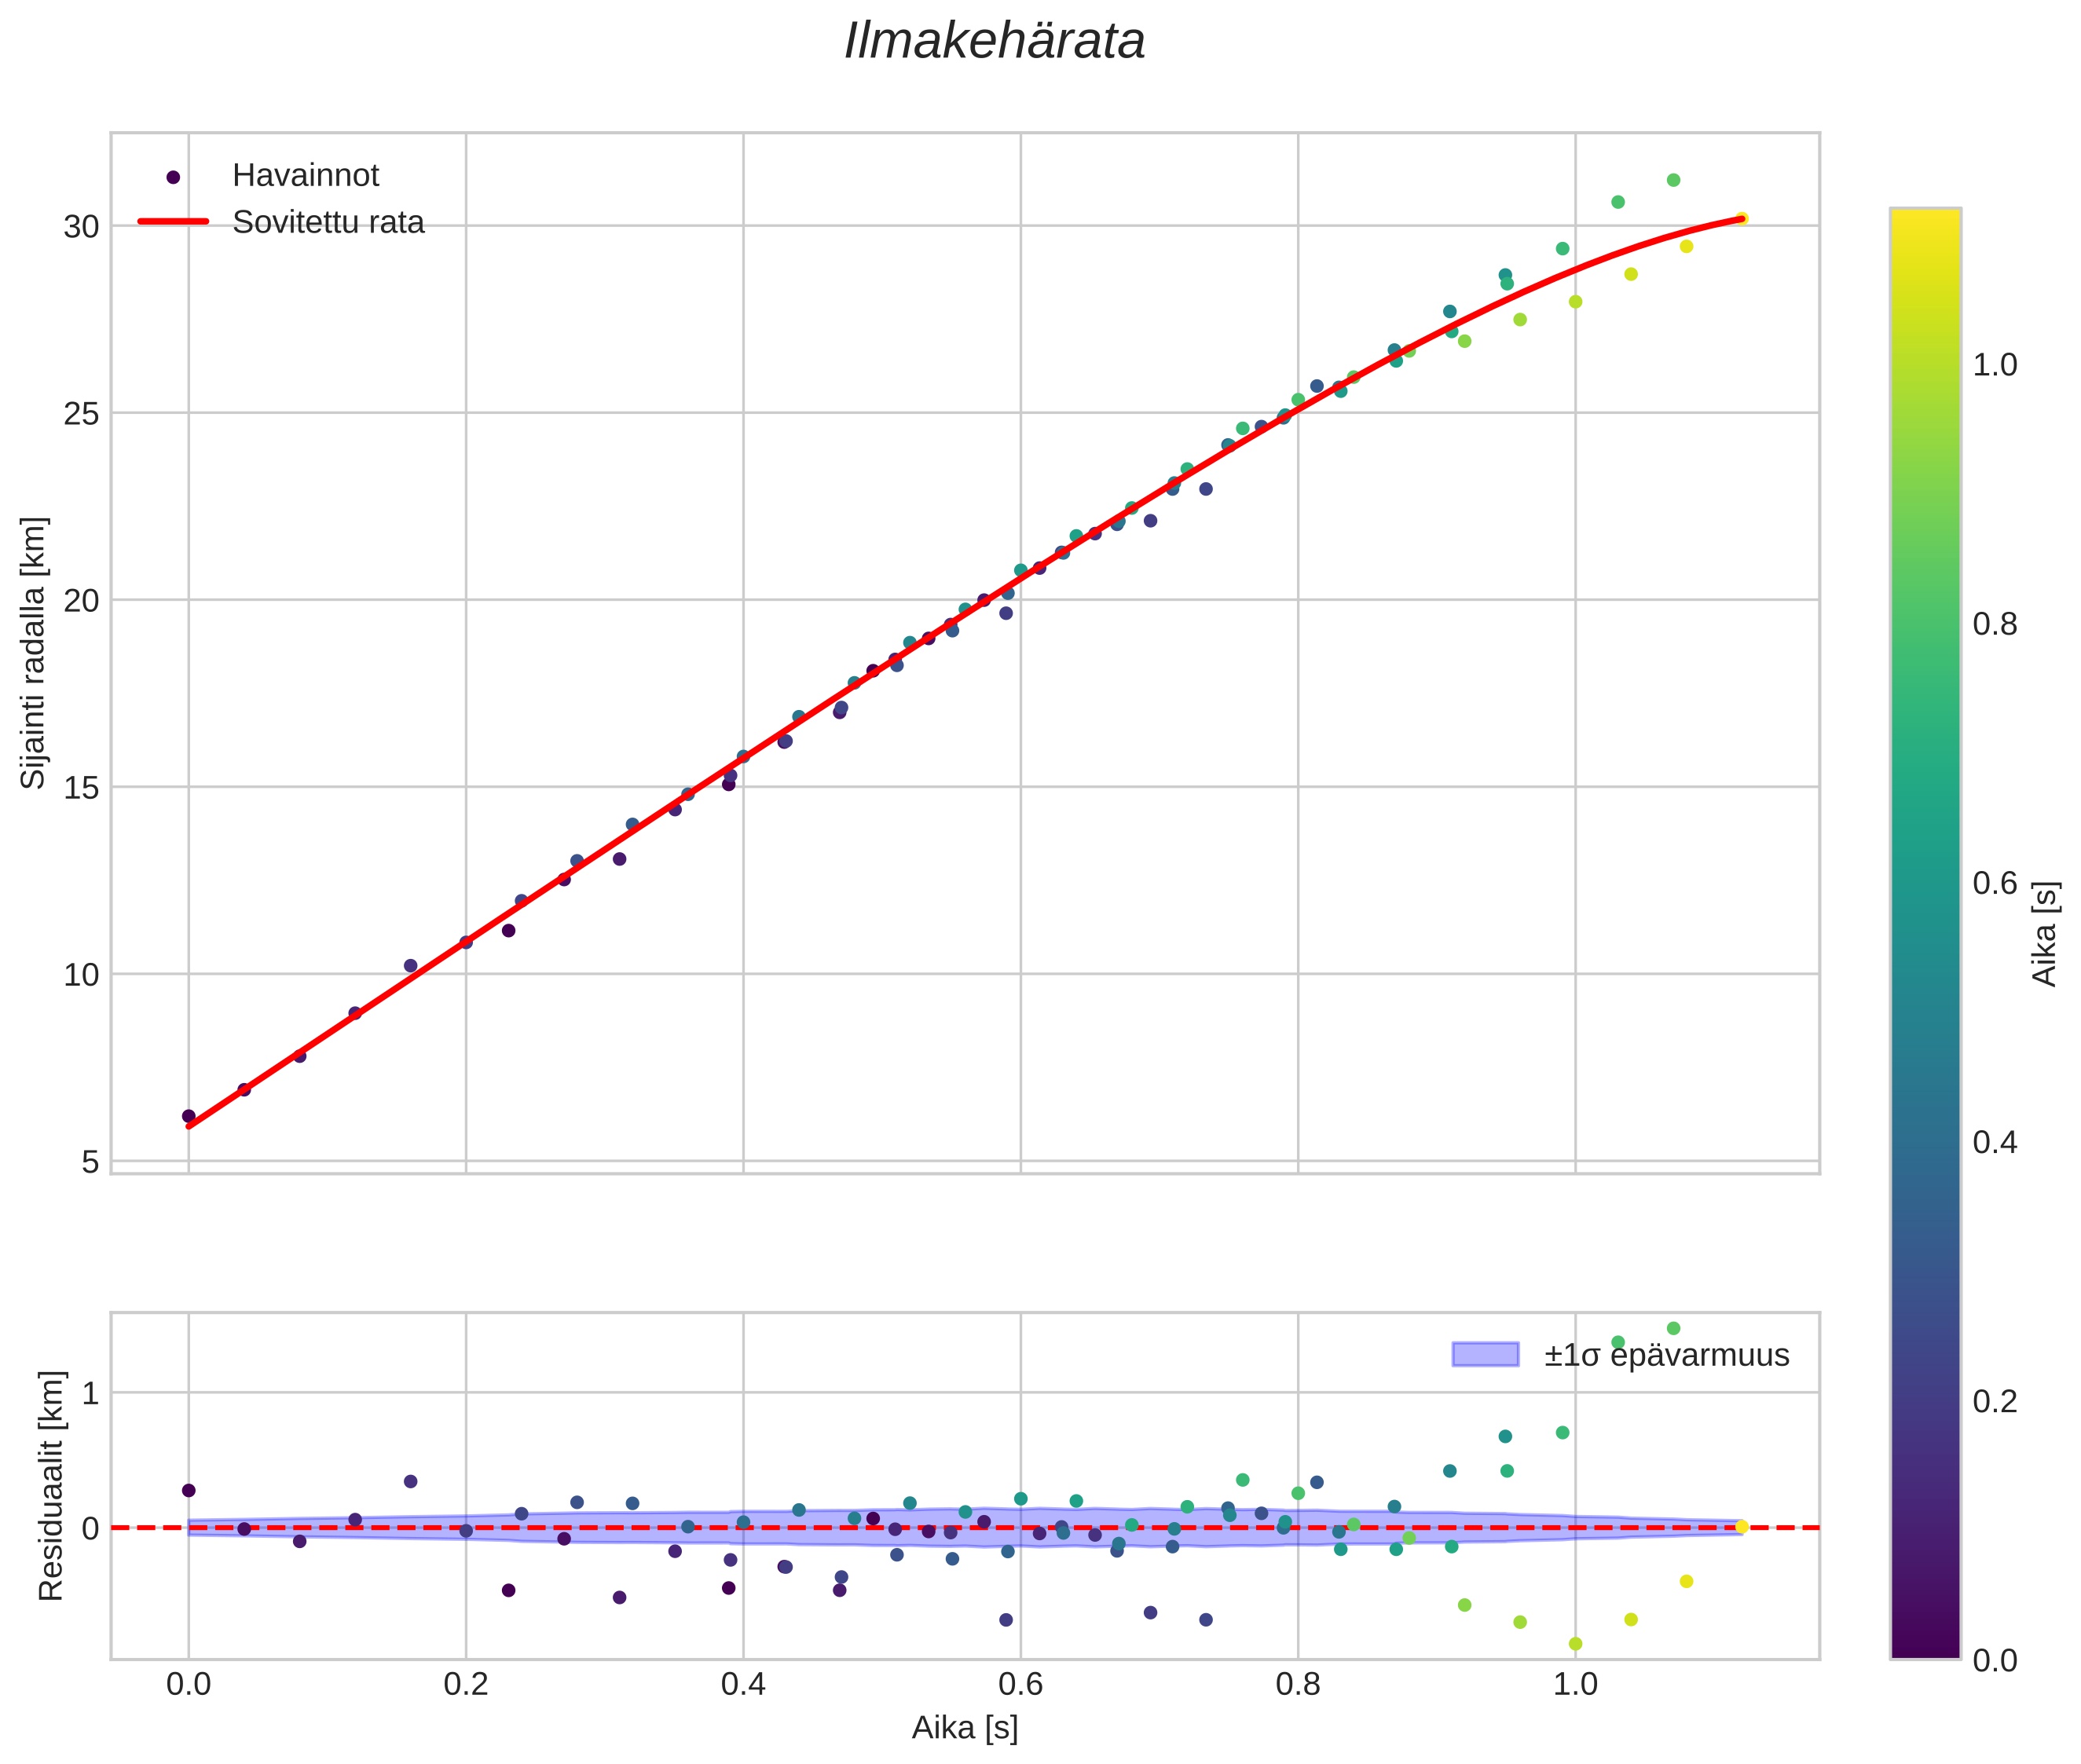Click the Sovitettu rata legend text

click(328, 222)
